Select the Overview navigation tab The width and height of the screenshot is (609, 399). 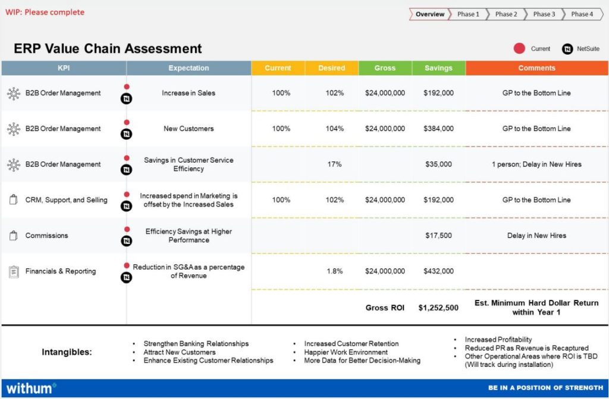click(x=429, y=14)
